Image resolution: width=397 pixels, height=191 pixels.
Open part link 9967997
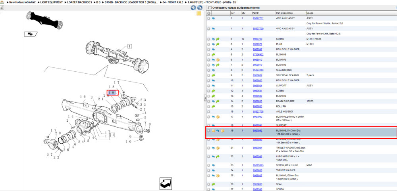click(258, 50)
